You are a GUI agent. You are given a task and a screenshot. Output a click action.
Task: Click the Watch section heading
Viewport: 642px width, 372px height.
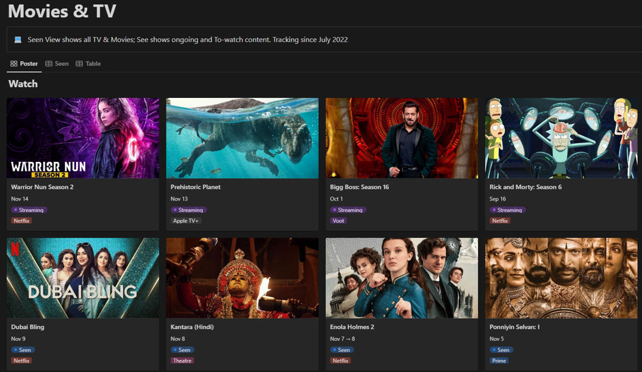[x=23, y=84]
